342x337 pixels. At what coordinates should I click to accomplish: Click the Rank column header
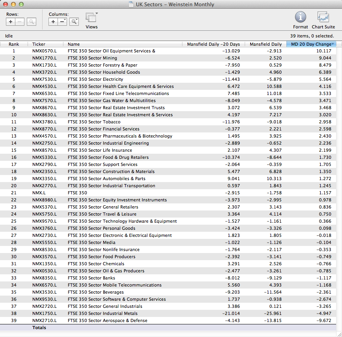click(x=14, y=44)
